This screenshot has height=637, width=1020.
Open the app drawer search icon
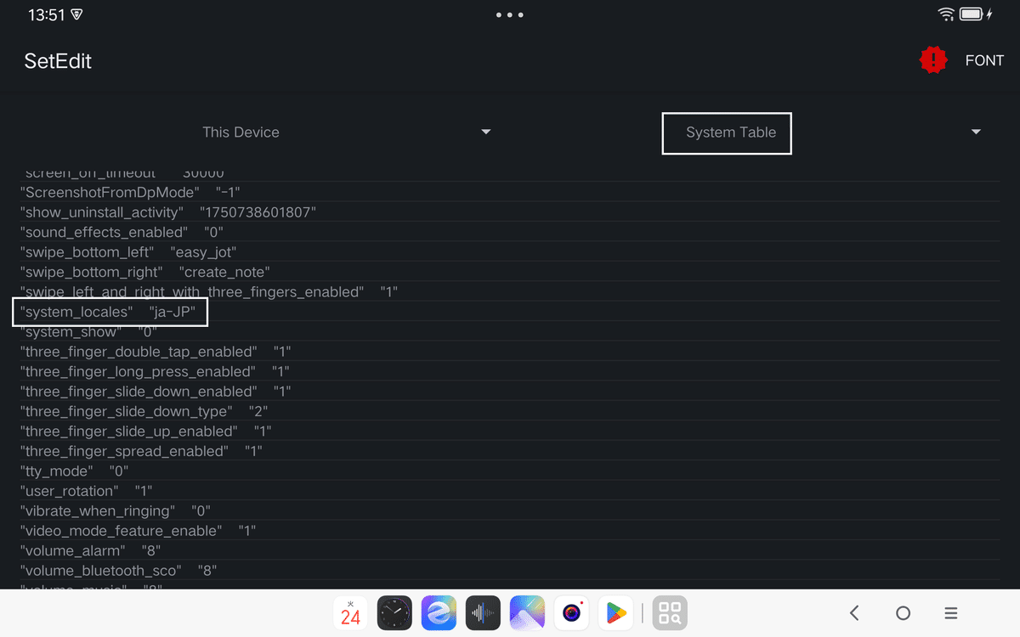pyautogui.click(x=670, y=612)
